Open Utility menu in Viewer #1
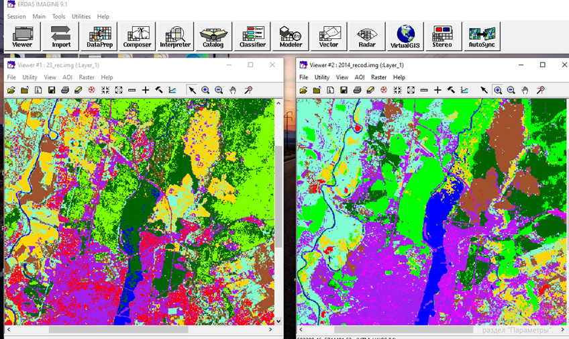The width and height of the screenshot is (569, 339). point(30,77)
